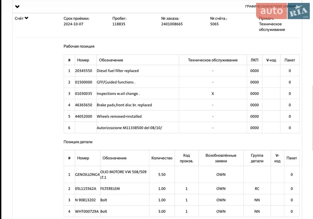This screenshot has height=219, width=313.
Task: Click the Код произв. column header
Action: [187, 158]
